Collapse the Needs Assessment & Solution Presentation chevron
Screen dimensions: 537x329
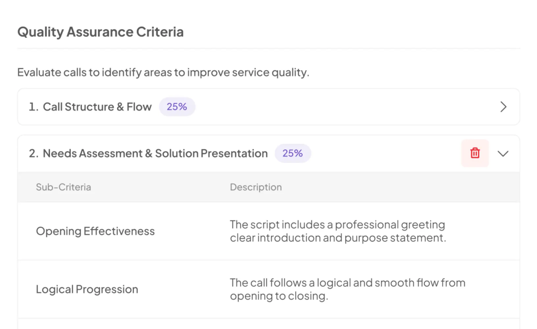(503, 153)
